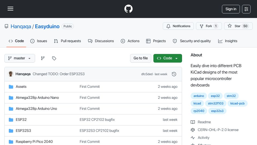The height and width of the screenshot is (145, 257).
Task: Click the license scales icon
Action: point(193,130)
